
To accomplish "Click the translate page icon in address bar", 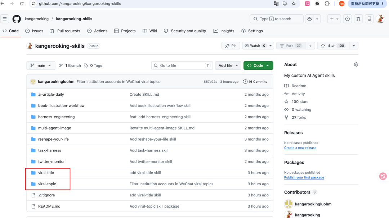I will [x=276, y=4].
